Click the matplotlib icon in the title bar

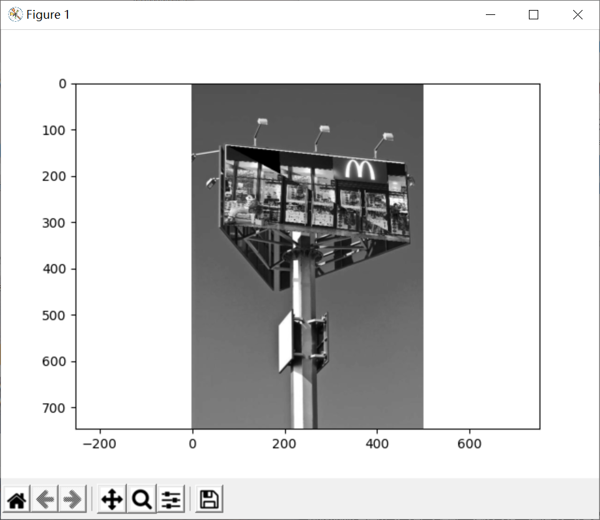click(x=16, y=14)
